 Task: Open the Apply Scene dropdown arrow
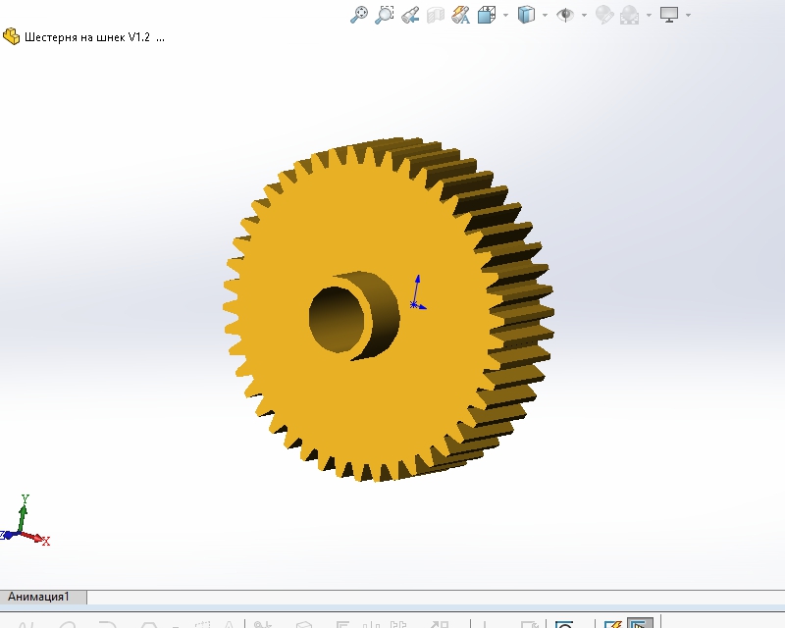point(648,15)
